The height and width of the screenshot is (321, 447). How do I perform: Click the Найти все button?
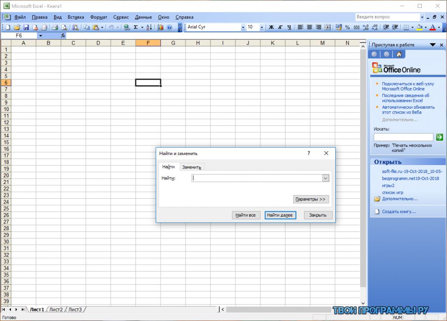click(x=245, y=215)
